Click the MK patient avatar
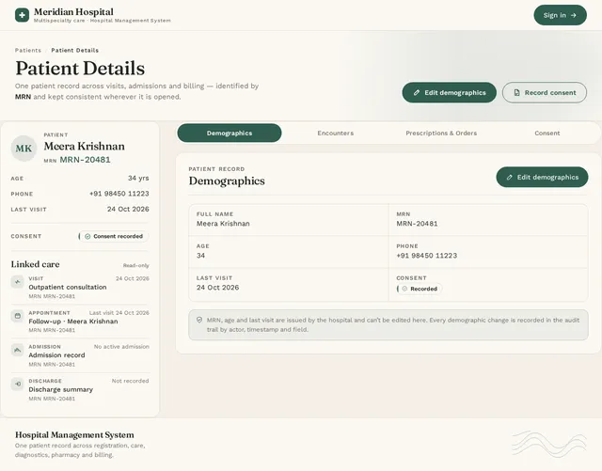602x471 pixels. point(24,149)
